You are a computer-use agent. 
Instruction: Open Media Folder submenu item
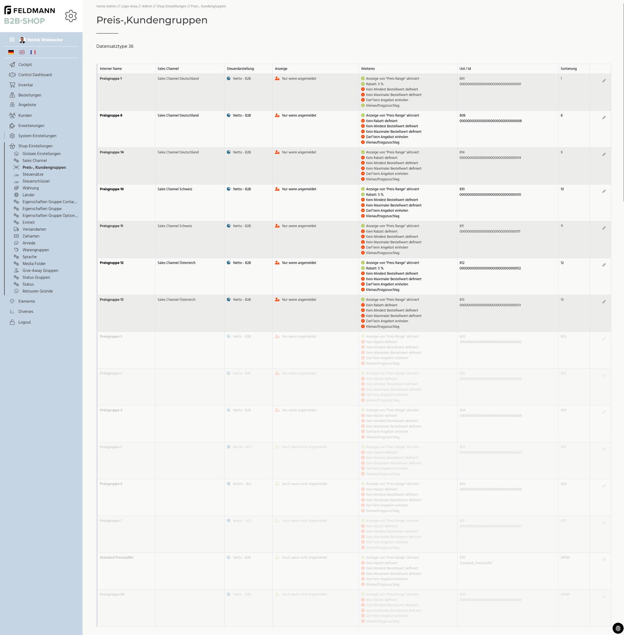(x=34, y=264)
